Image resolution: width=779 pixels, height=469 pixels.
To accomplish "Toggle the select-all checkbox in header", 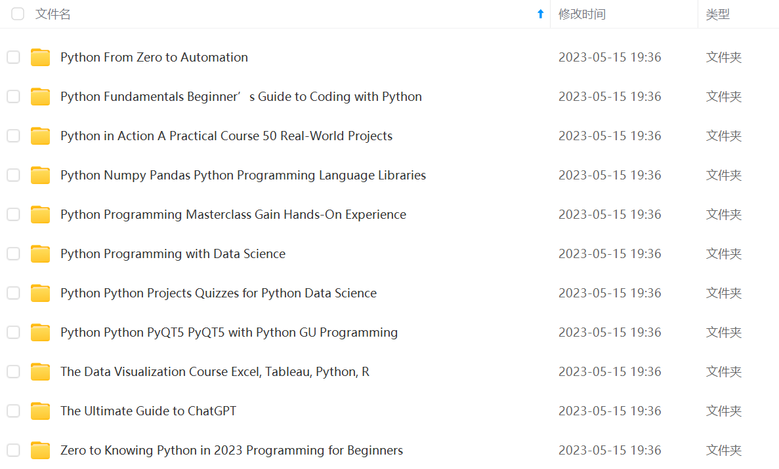I will click(x=18, y=14).
